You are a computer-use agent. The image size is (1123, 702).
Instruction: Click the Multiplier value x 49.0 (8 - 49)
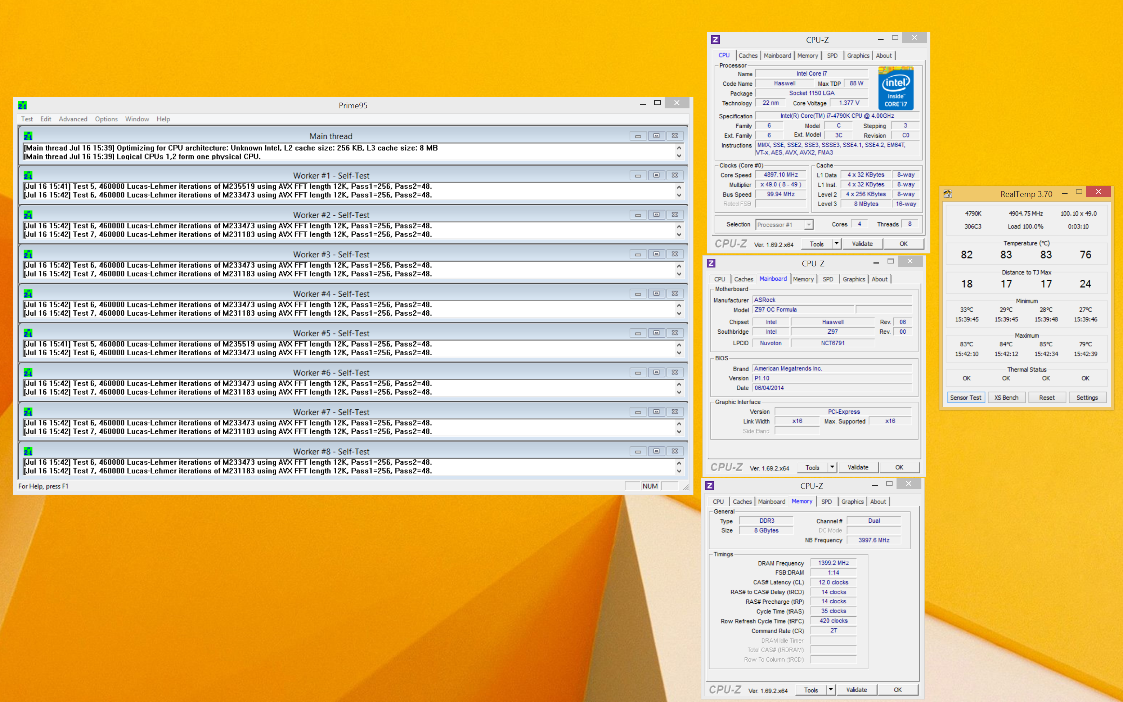click(x=780, y=184)
